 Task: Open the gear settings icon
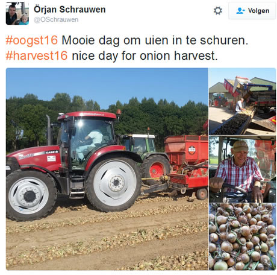pos(218,11)
